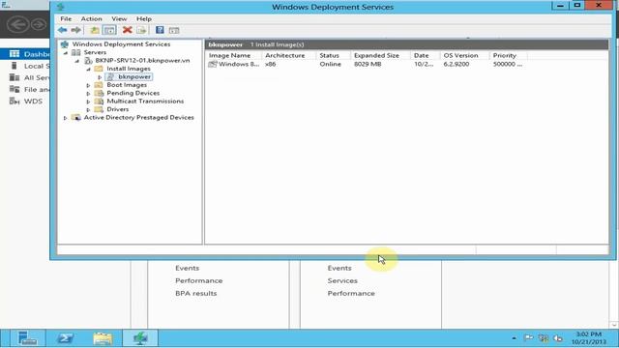
Task: Open the File menu
Action: 66,18
